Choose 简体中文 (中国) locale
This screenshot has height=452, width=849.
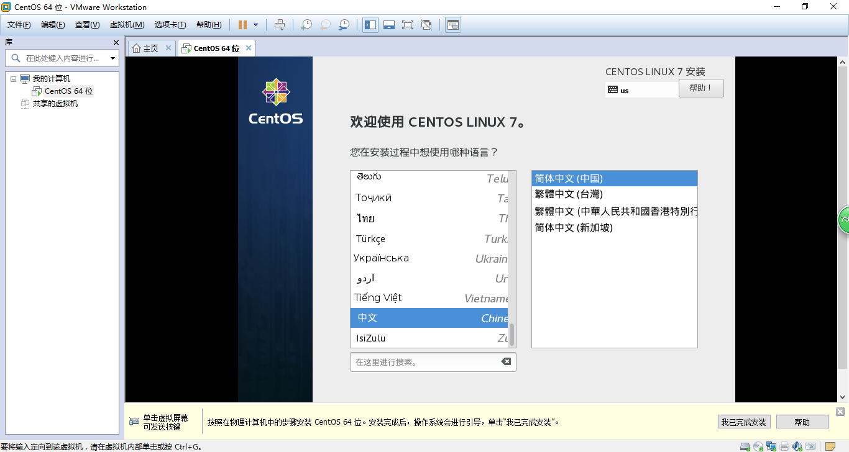(615, 178)
